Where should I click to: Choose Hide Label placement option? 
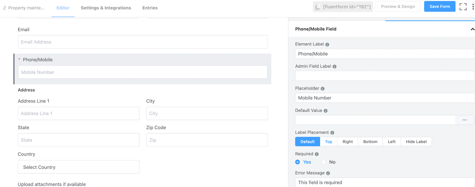[x=416, y=142]
